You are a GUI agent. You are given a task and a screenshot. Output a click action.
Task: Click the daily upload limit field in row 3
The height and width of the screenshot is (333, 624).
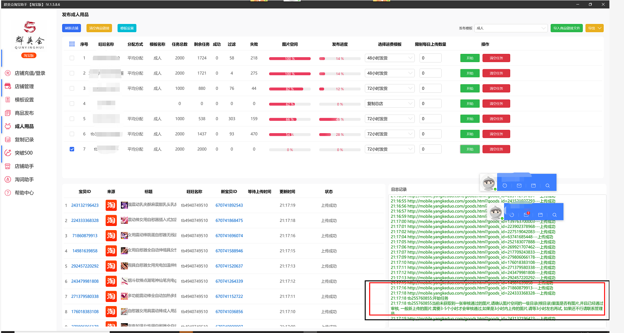[430, 89]
